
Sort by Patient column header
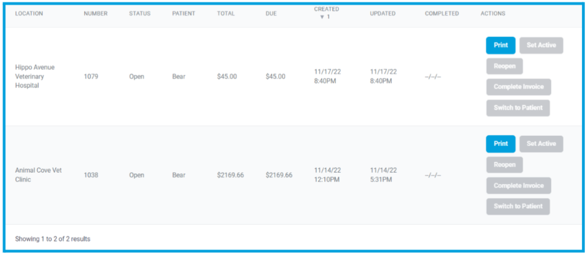184,13
